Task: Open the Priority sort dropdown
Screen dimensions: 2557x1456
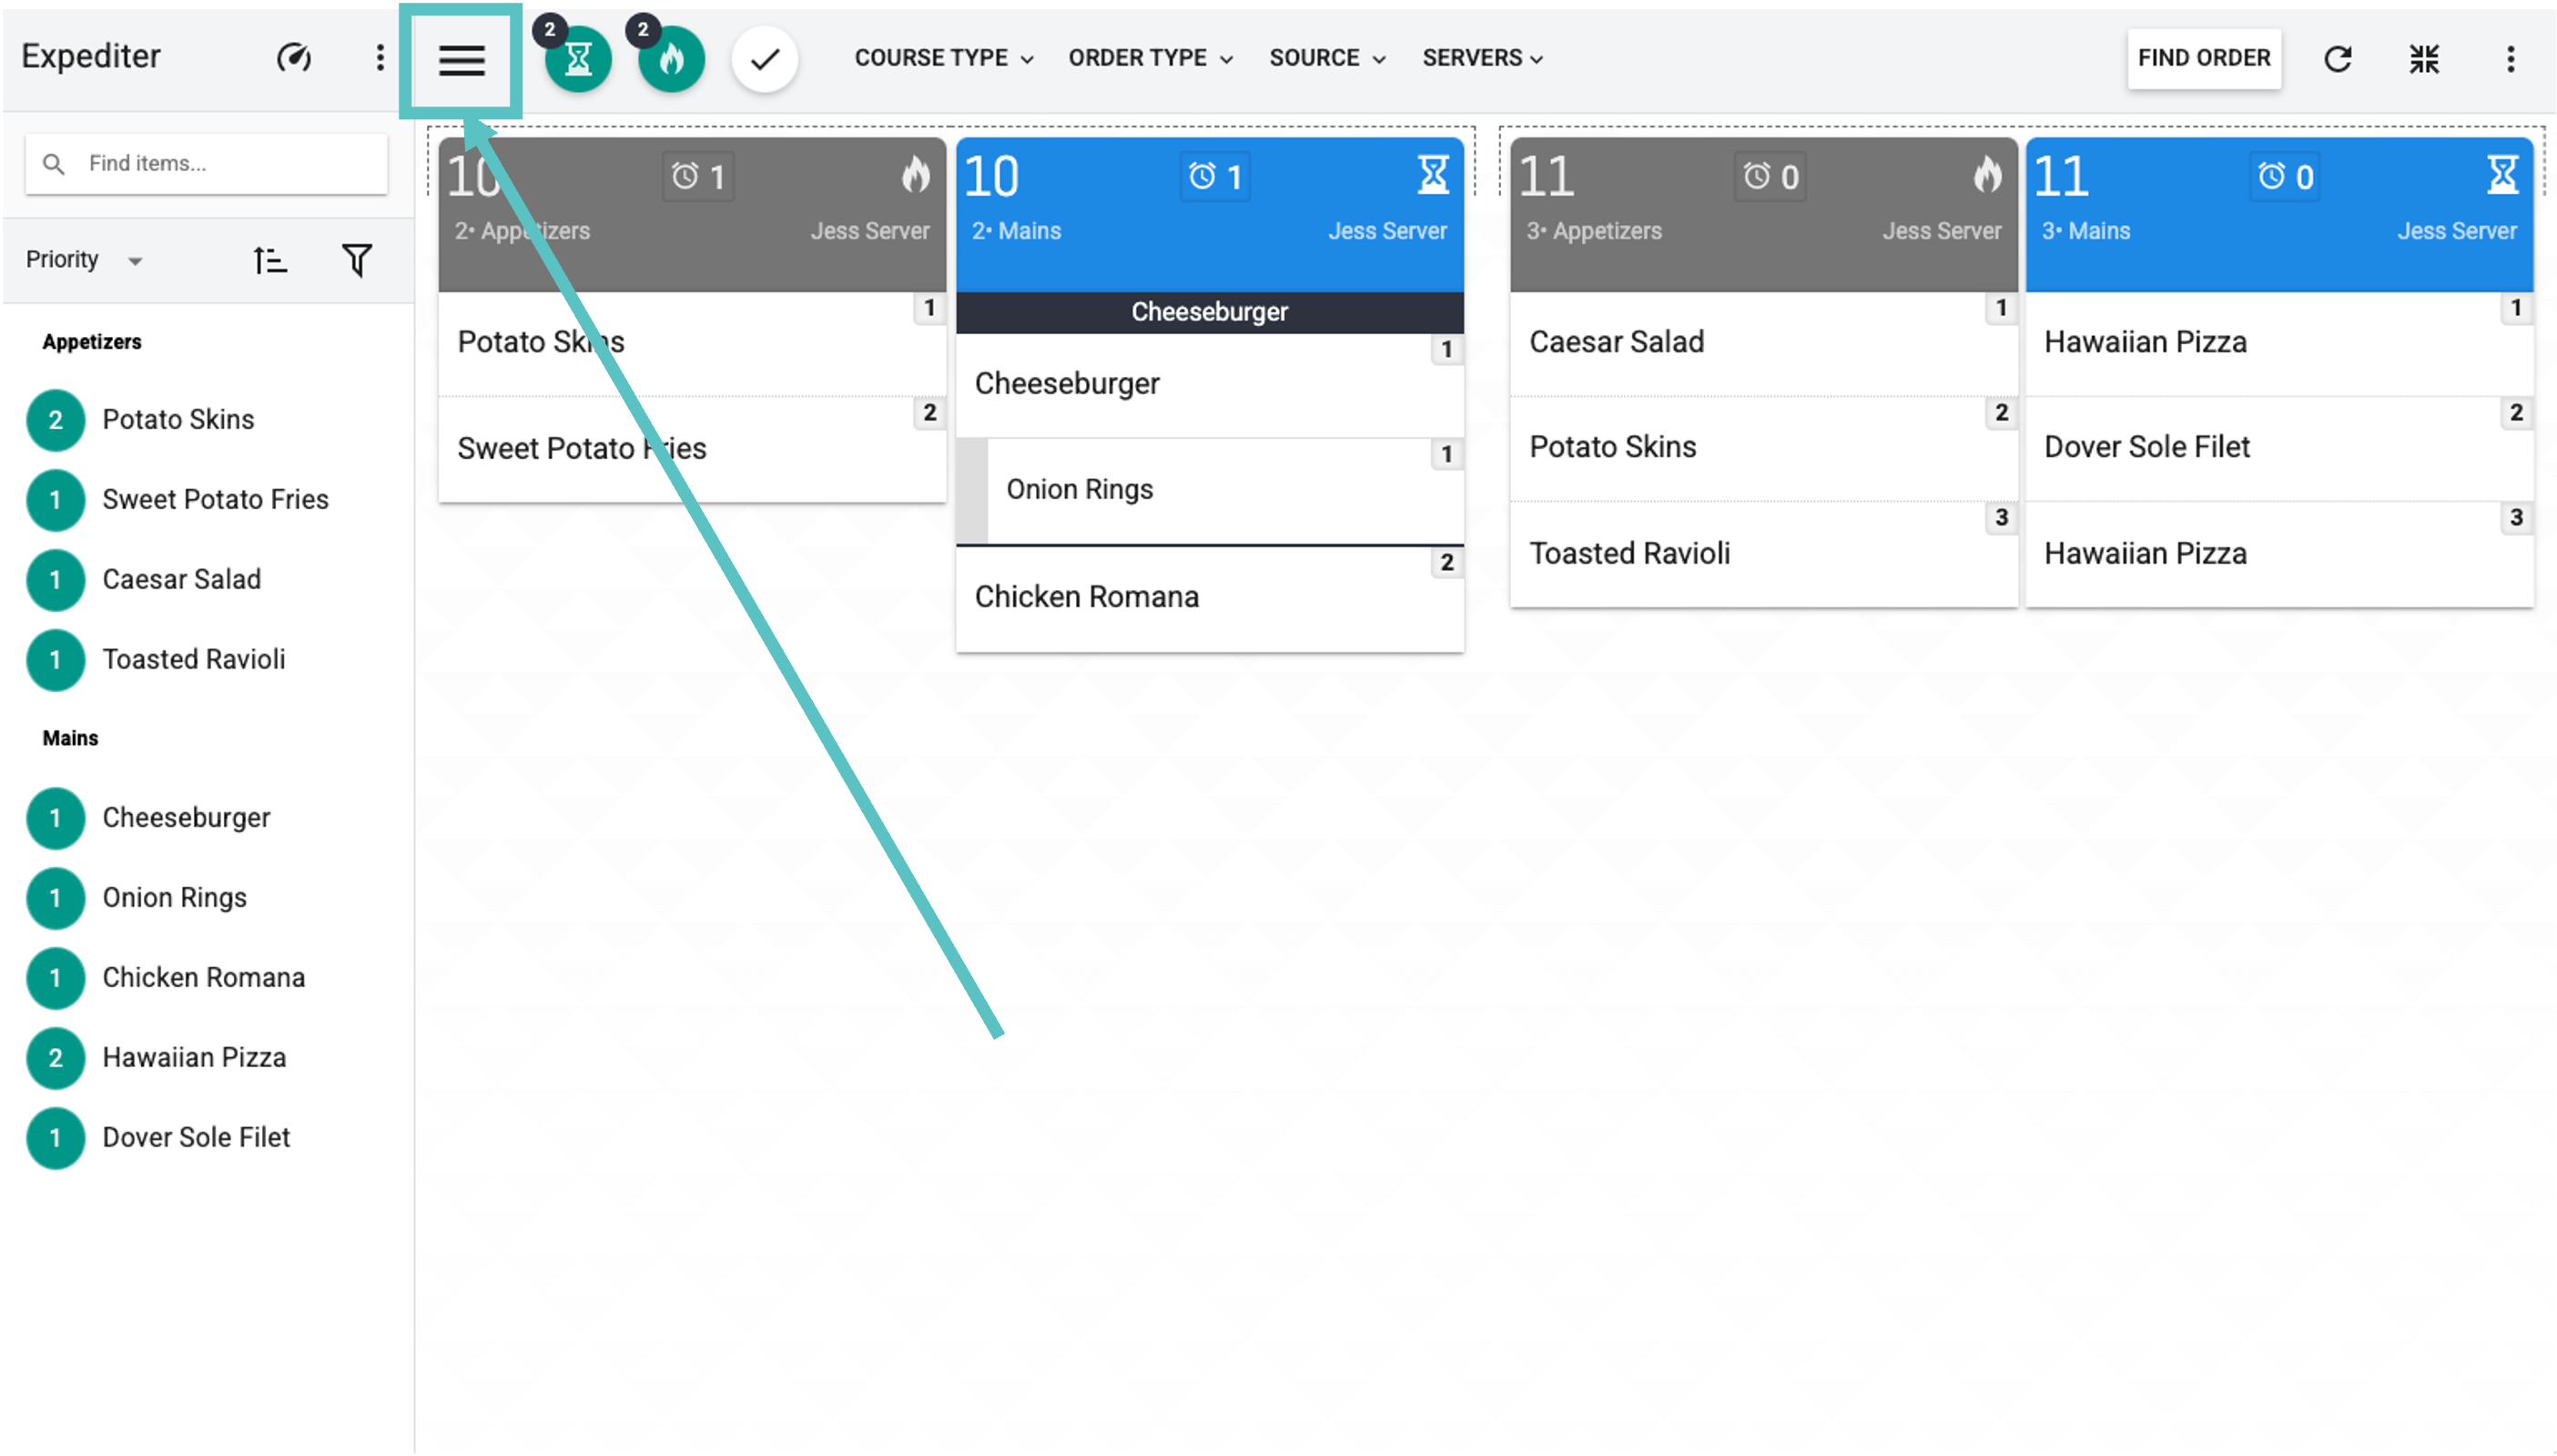Action: click(x=85, y=260)
